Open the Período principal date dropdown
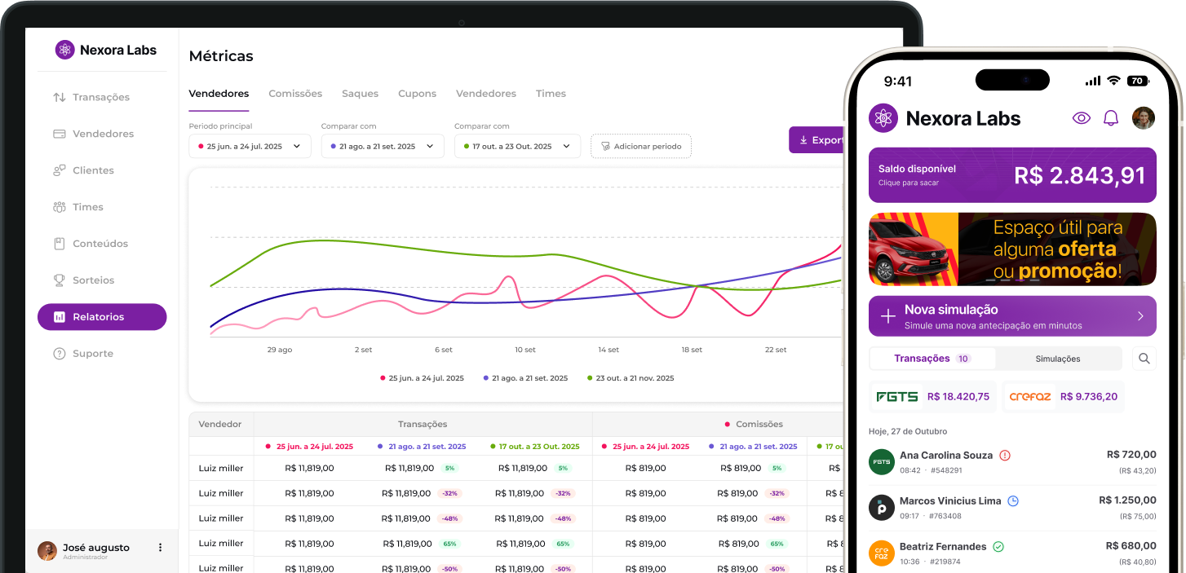 [x=250, y=146]
